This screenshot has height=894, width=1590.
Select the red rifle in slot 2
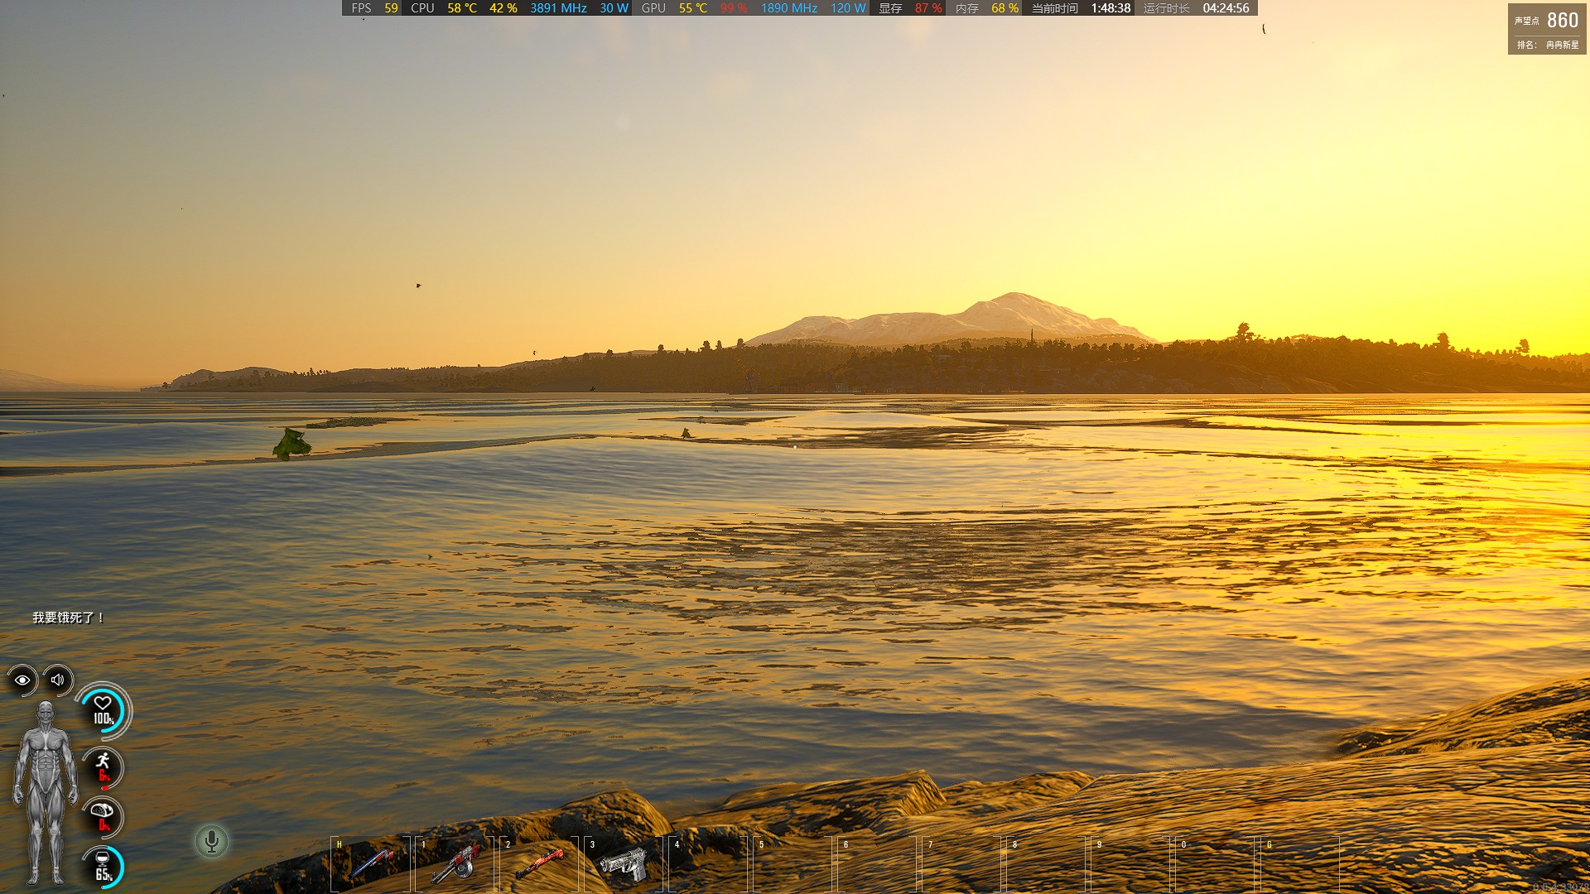pos(539,864)
